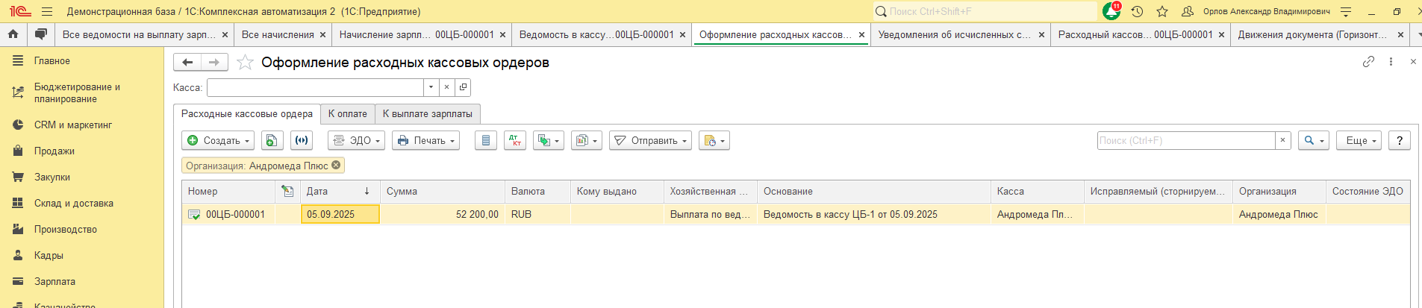Click the list settings icon left of Дт/Кт
1422x308 pixels.
(x=486, y=140)
